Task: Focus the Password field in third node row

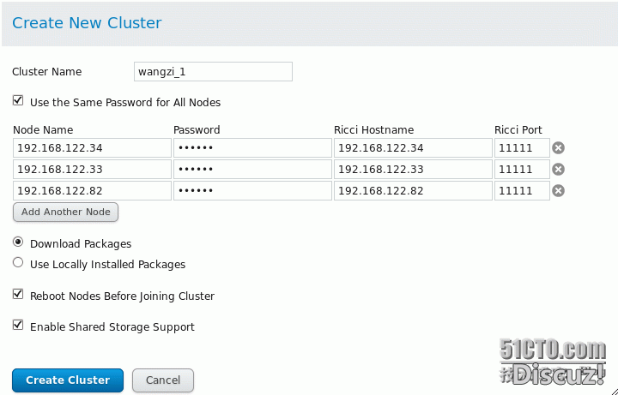Action: click(x=251, y=190)
